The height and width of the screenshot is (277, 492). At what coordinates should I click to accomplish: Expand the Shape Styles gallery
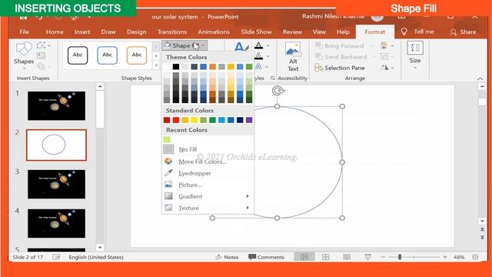[x=156, y=65]
